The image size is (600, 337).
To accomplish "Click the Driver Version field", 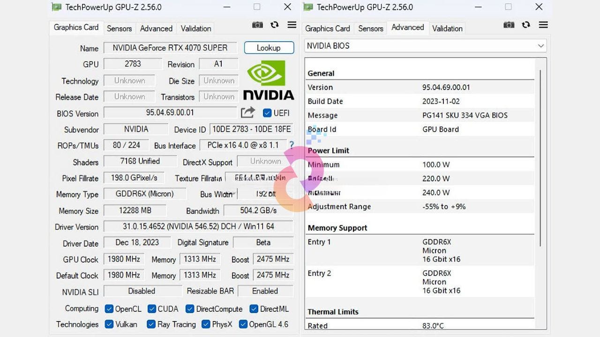I will 198,227.
